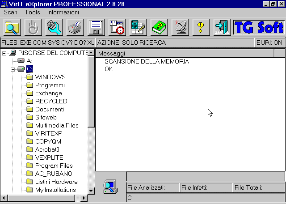Viewport: 286px width, 204px height.
Task: Click the calculator with pencil icon
Action: tap(138, 28)
